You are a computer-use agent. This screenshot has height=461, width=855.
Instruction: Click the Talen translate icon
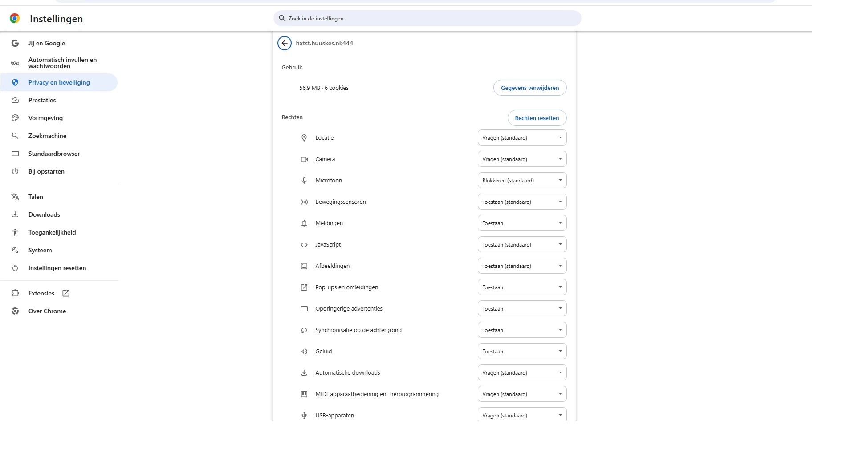coord(15,197)
